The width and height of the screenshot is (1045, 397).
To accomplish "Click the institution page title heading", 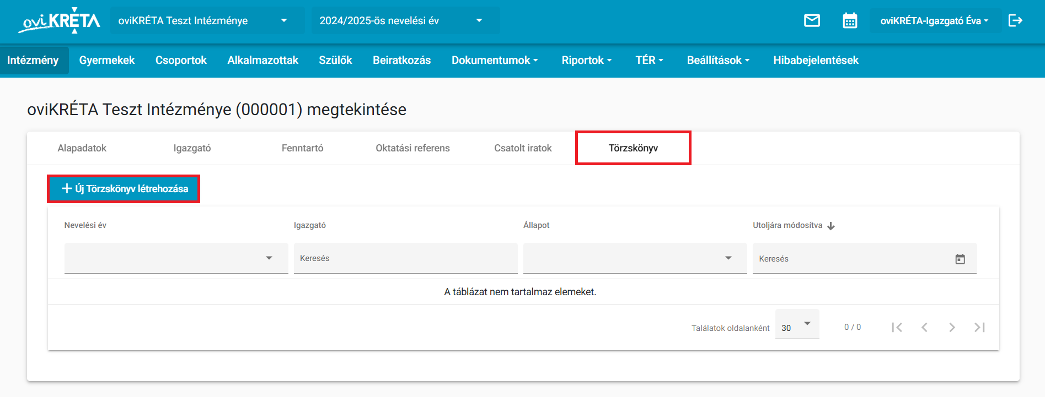I will (217, 110).
